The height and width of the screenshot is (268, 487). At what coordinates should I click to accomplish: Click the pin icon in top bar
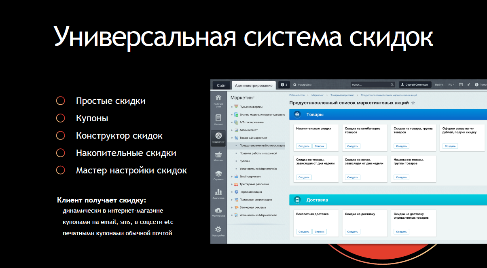[x=469, y=84]
